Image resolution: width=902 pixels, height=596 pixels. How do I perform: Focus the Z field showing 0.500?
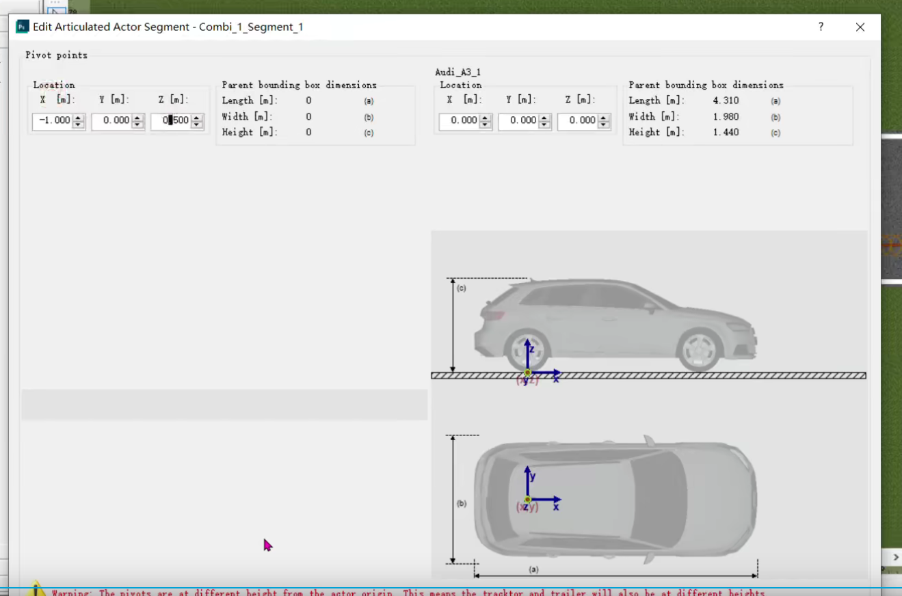172,121
